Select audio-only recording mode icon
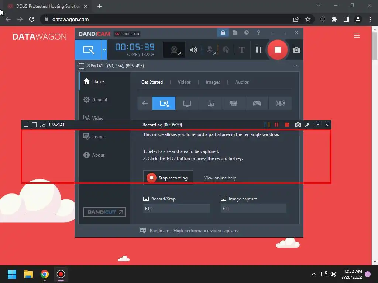Screen dimensions: 378x283 click(x=280, y=103)
